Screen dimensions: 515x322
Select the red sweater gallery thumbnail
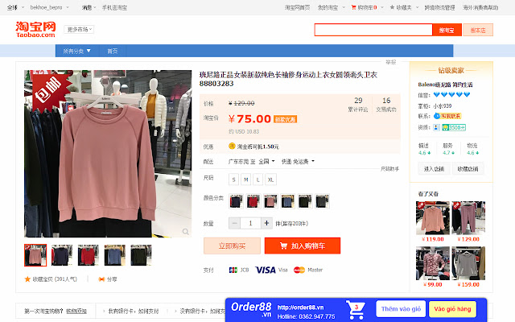click(88, 255)
